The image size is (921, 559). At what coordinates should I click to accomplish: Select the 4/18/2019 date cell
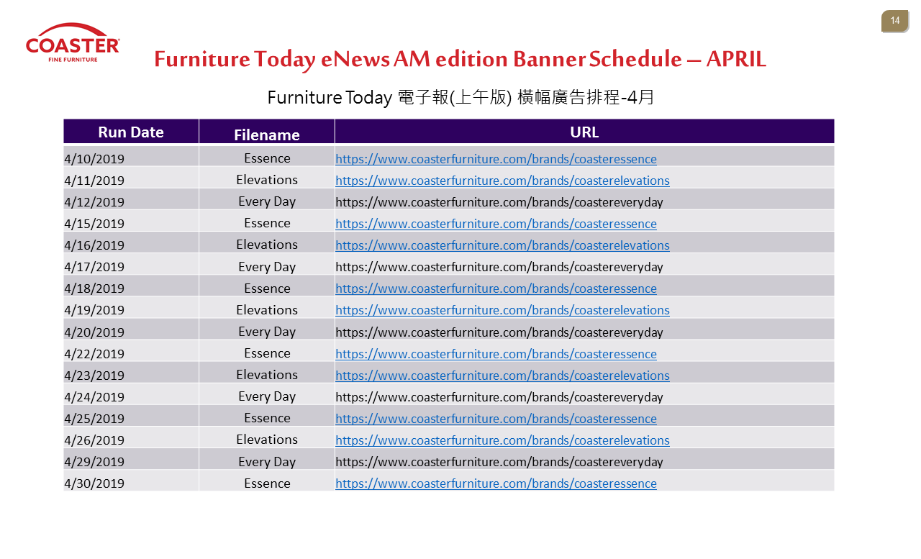[x=131, y=286]
